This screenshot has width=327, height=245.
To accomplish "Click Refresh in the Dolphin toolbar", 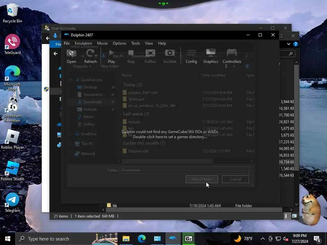I will click(90, 56).
